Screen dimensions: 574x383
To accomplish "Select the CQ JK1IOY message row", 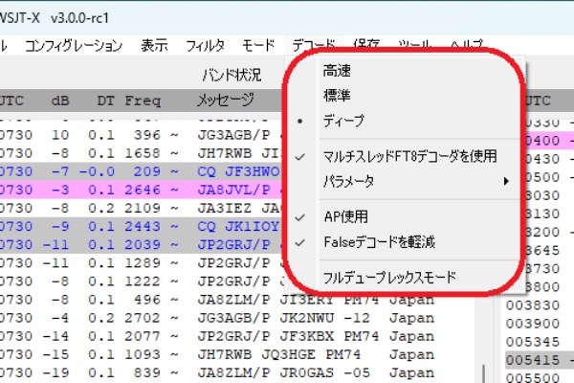I will click(x=143, y=225).
